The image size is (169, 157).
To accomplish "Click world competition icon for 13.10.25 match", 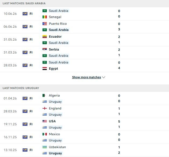I will coord(25,150).
